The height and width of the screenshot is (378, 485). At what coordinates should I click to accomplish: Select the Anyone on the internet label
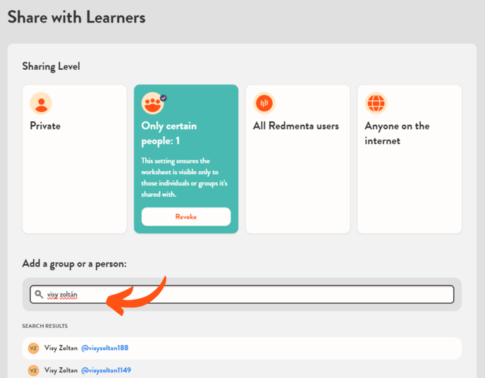click(397, 133)
